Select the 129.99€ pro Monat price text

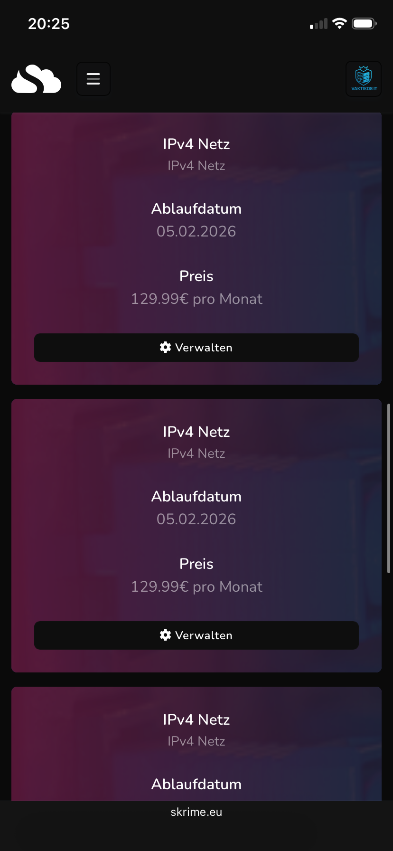click(196, 299)
